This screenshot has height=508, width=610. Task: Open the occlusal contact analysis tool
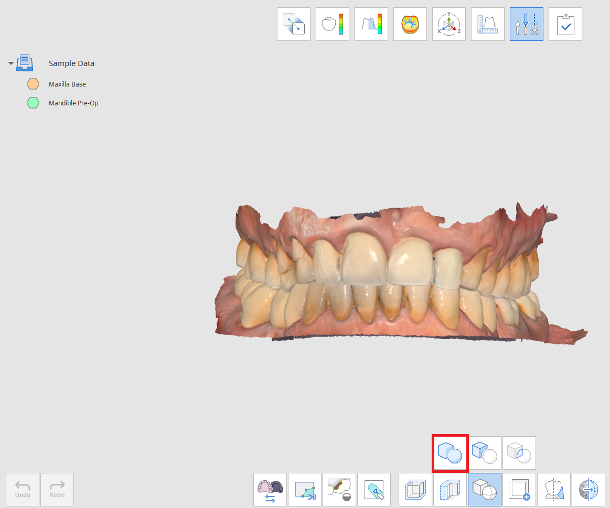410,24
